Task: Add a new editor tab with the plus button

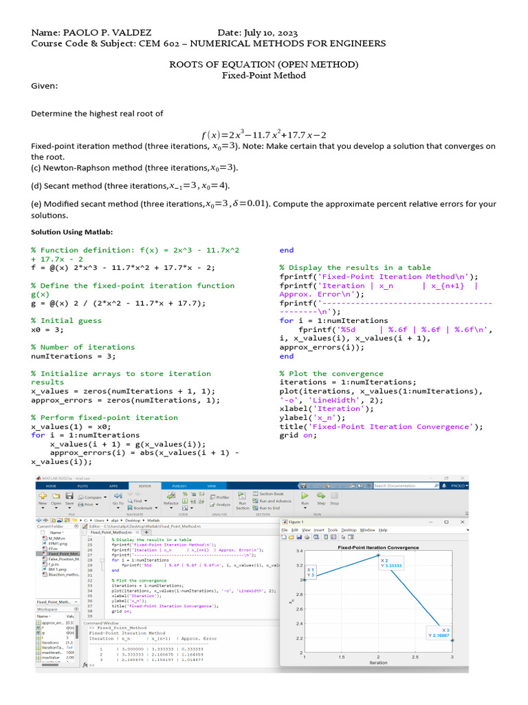Action: pos(146,532)
